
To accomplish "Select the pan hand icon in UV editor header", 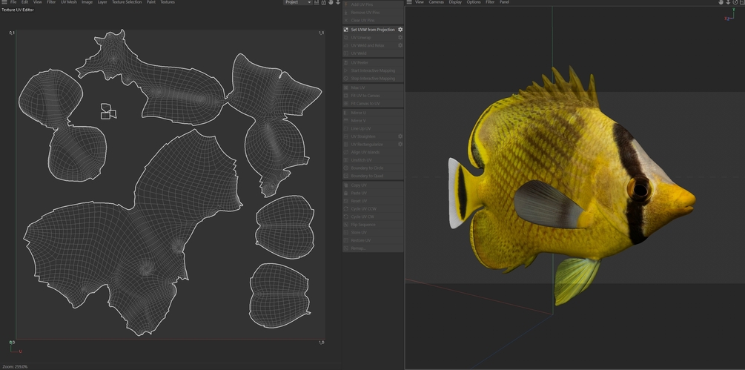I will (x=331, y=2).
